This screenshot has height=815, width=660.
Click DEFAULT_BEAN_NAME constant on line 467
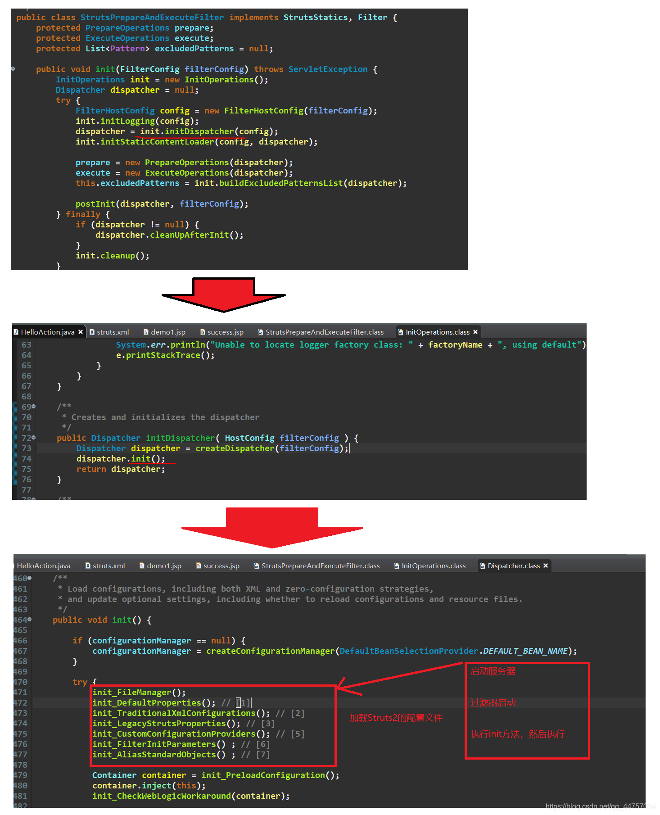tap(525, 651)
